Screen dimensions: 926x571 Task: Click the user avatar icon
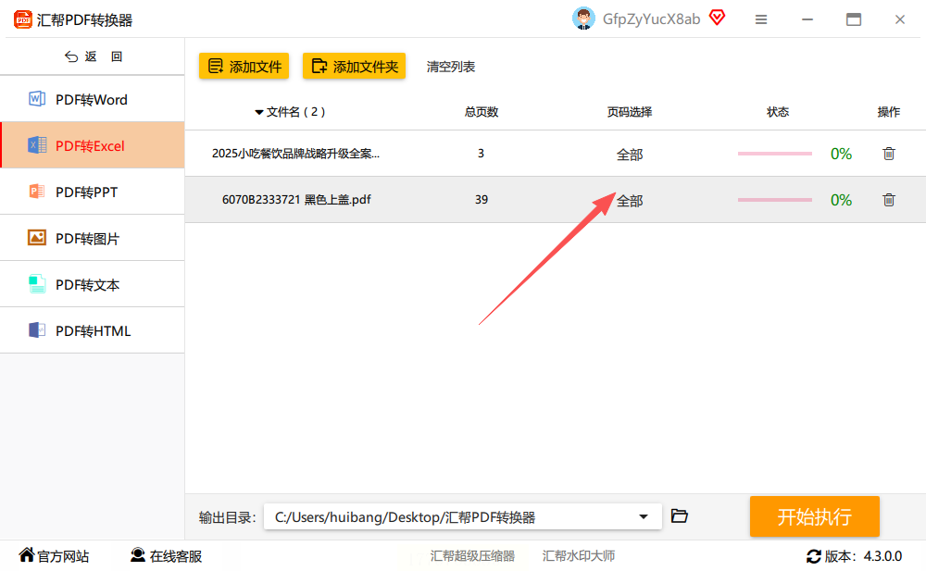(583, 19)
